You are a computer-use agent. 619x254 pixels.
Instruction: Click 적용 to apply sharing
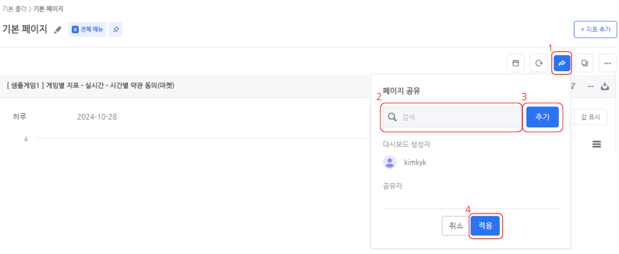tap(485, 226)
